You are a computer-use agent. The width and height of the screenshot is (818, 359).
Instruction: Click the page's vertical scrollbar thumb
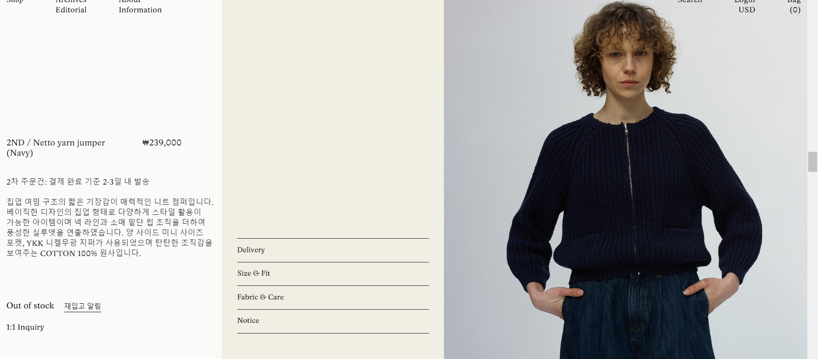pos(812,162)
